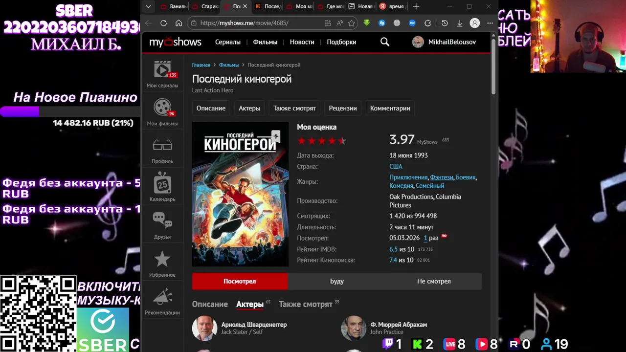626x352 pixels.
Task: Click the browser back arrow
Action: 148,23
